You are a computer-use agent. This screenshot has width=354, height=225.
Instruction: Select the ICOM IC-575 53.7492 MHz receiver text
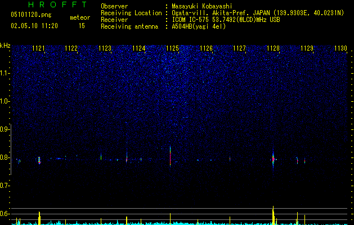tap(226, 20)
